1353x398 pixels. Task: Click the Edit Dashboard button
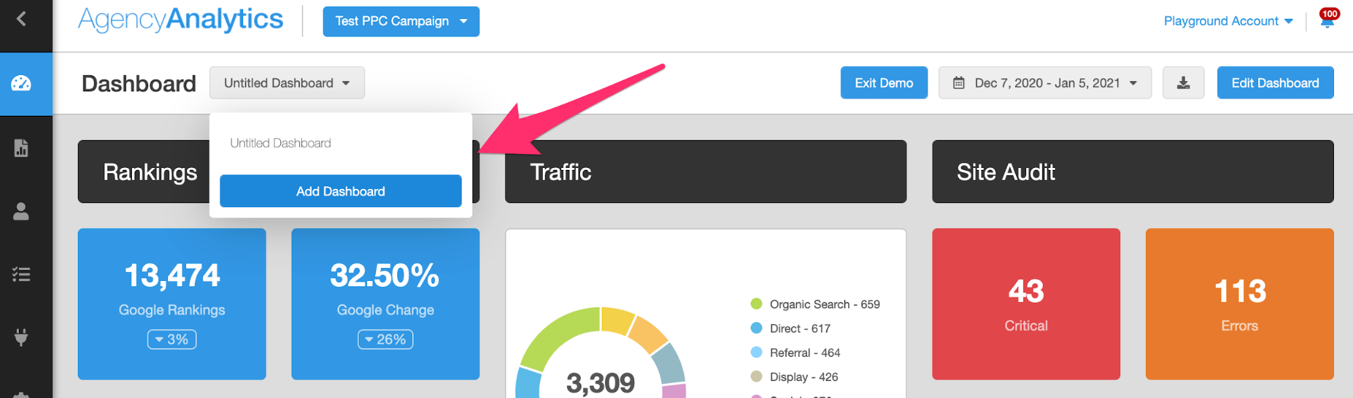[x=1275, y=83]
